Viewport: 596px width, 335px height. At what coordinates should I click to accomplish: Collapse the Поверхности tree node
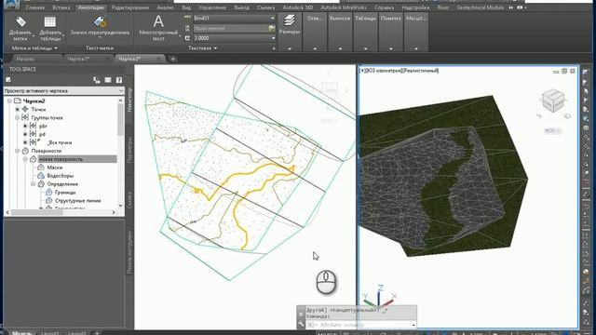pyautogui.click(x=17, y=151)
